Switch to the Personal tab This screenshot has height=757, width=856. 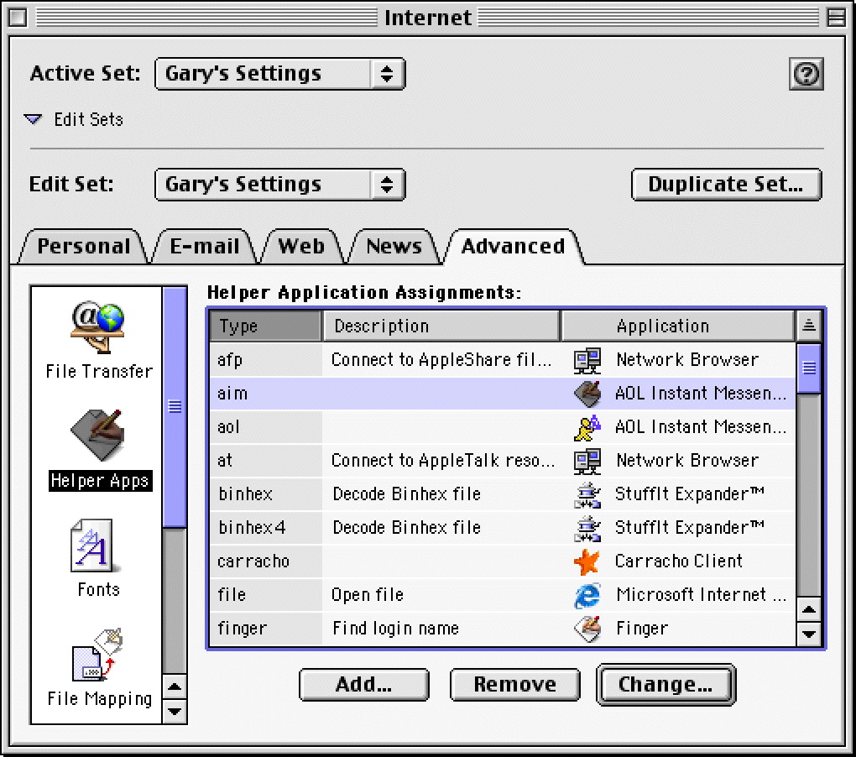click(84, 246)
